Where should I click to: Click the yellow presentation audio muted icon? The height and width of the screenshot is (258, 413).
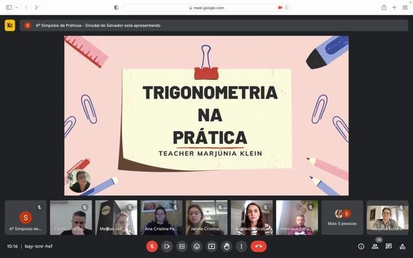click(10, 25)
